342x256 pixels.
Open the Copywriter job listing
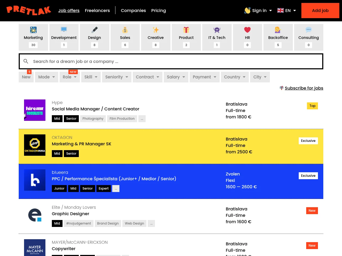tap(64, 249)
